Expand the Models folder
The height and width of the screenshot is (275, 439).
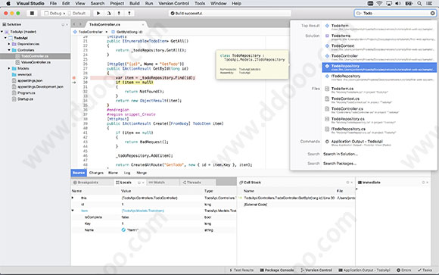[9, 68]
